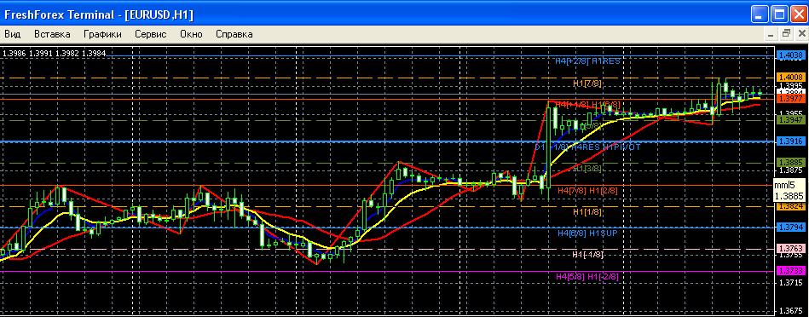This screenshot has height=317, width=809.
Task: Click the orange 1.4008 price tag
Action: click(791, 77)
